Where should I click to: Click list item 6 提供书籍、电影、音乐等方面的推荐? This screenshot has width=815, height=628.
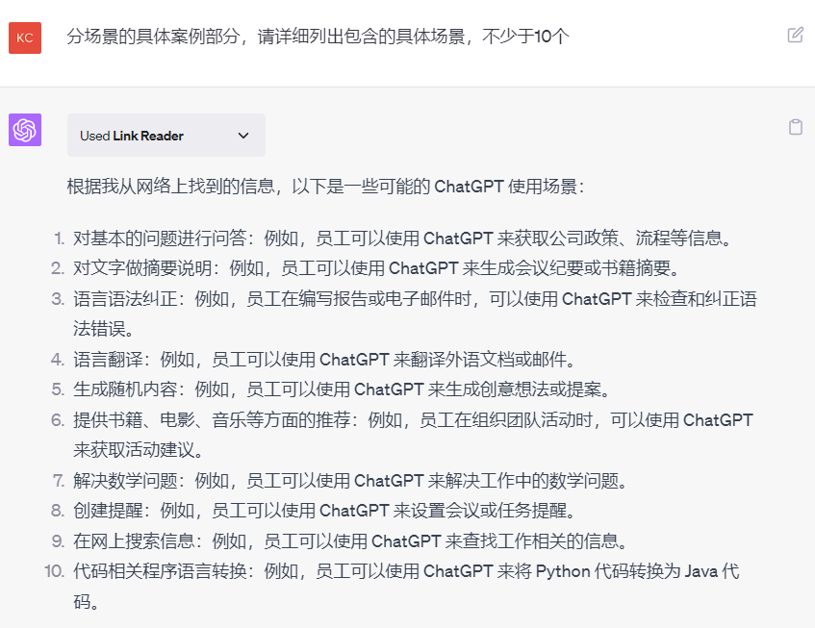click(x=413, y=435)
